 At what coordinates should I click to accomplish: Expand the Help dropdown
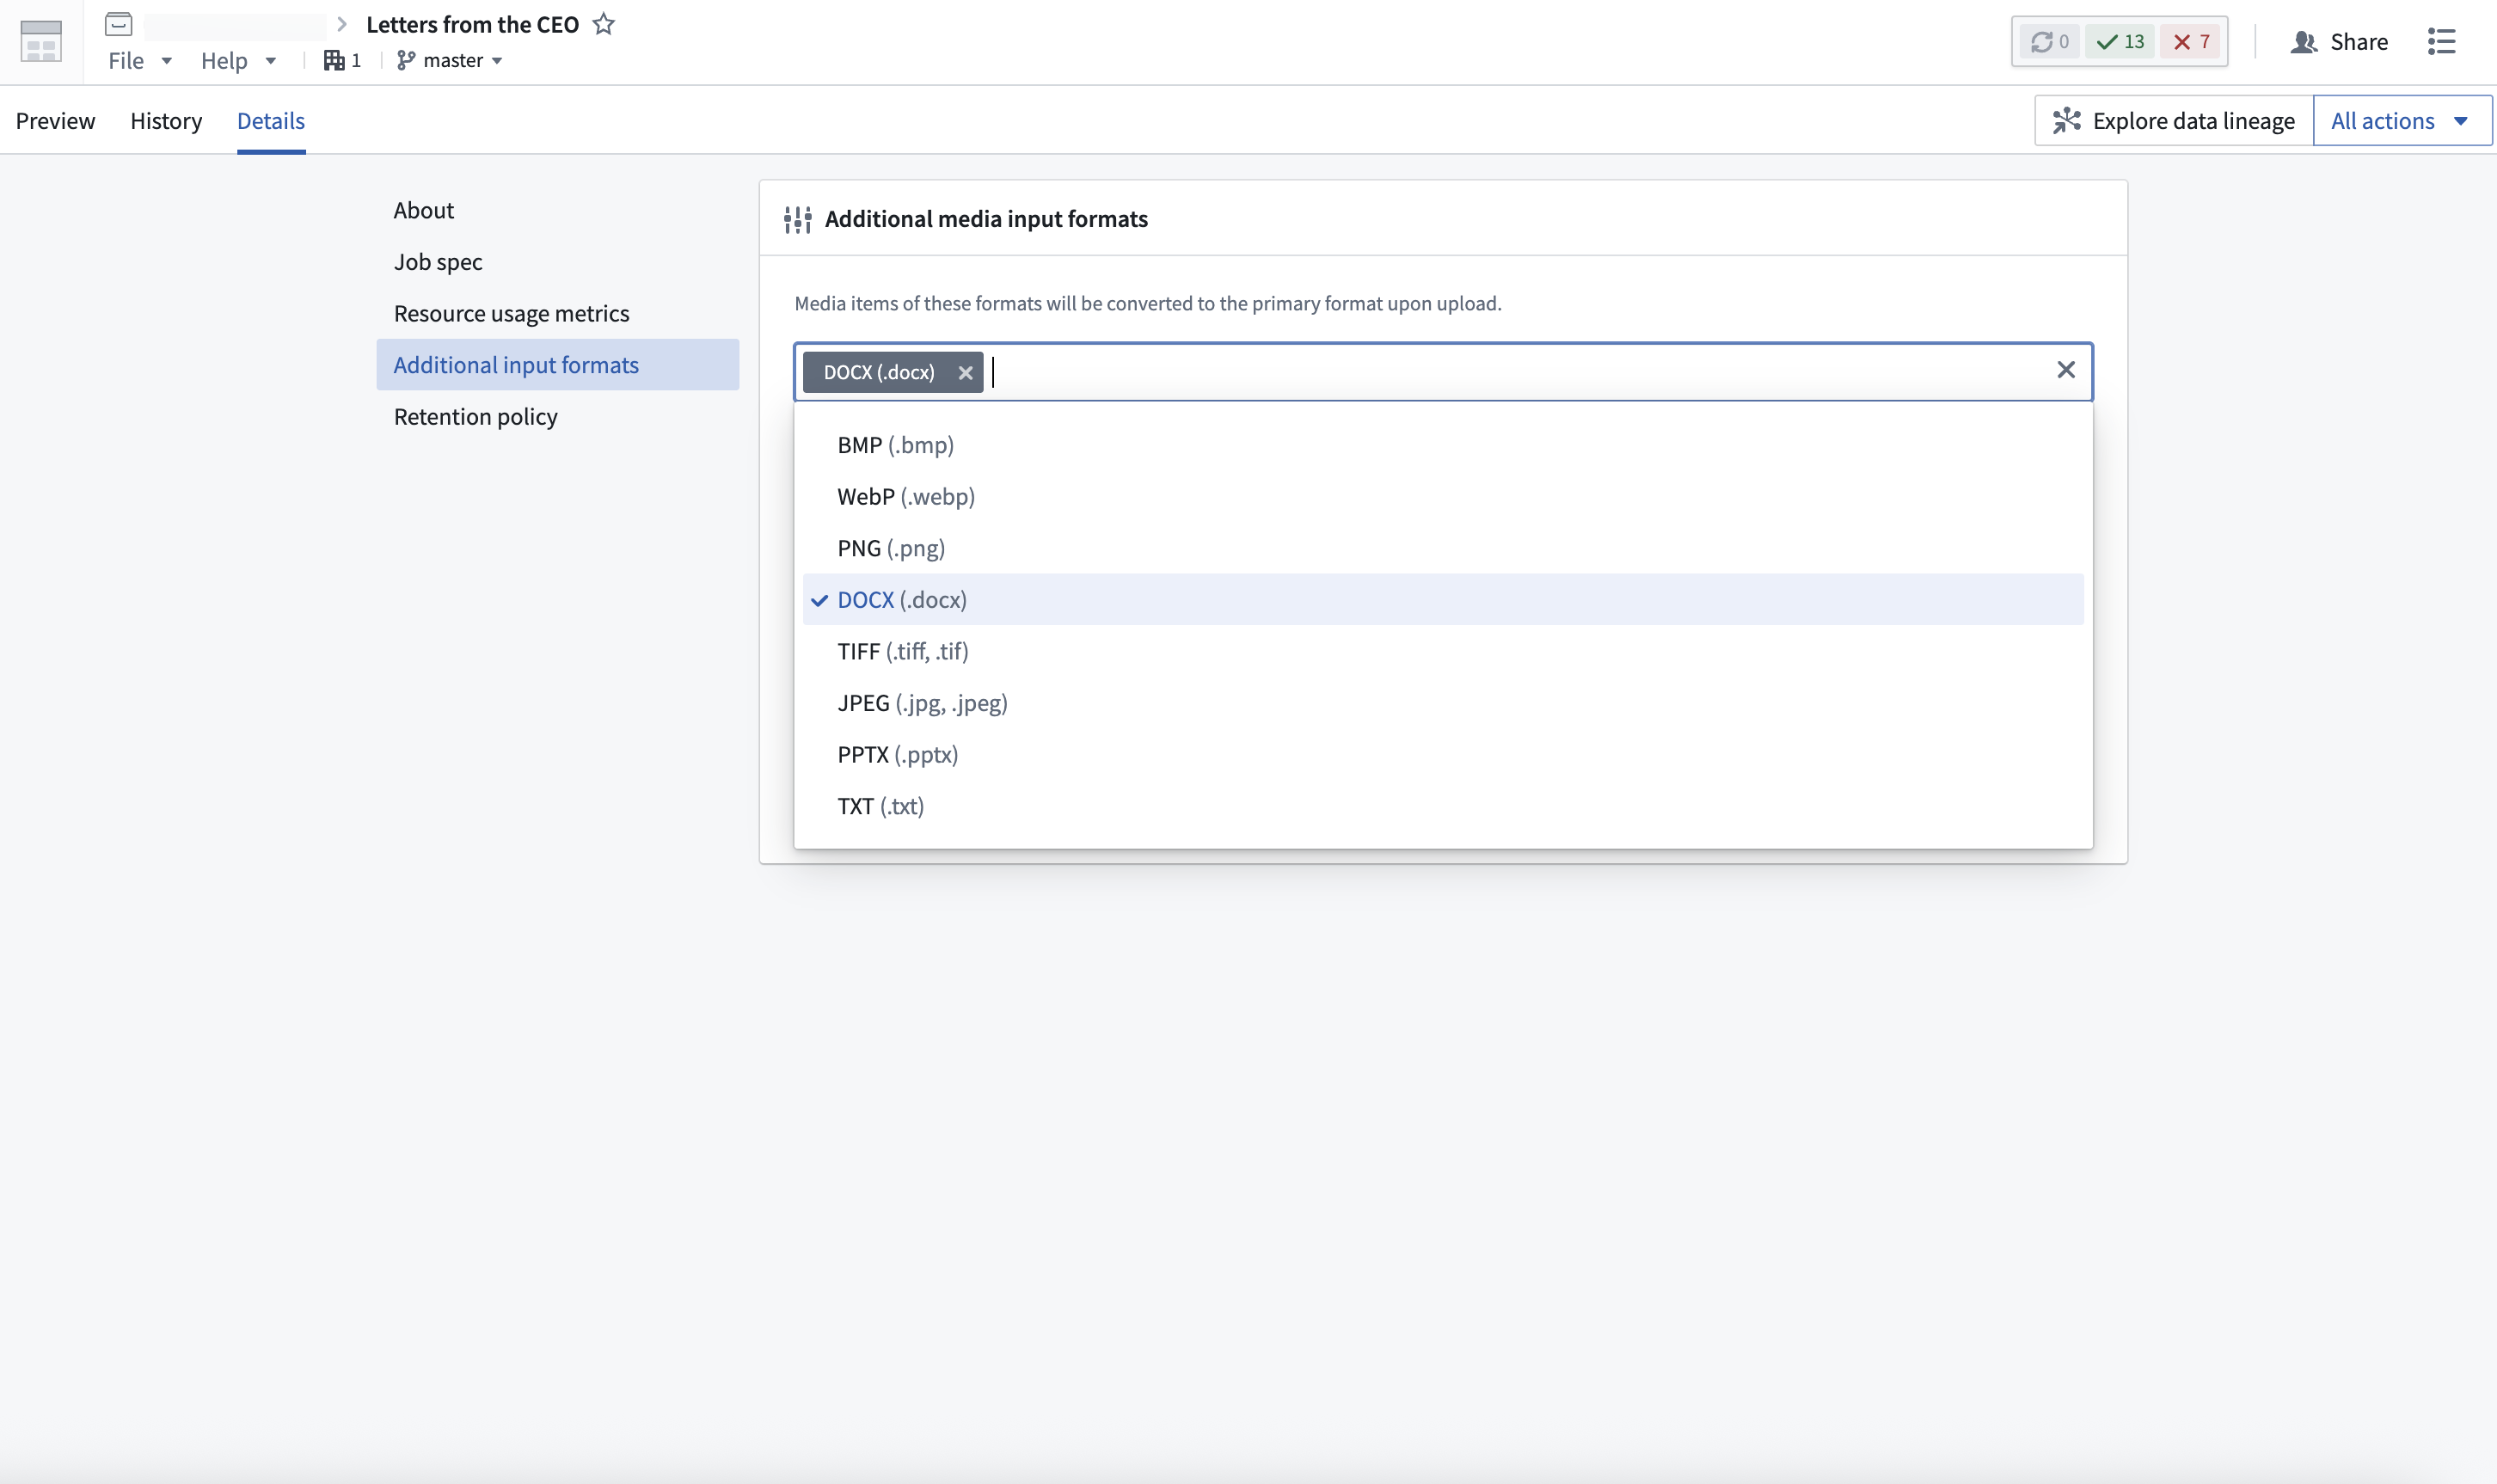(x=236, y=60)
